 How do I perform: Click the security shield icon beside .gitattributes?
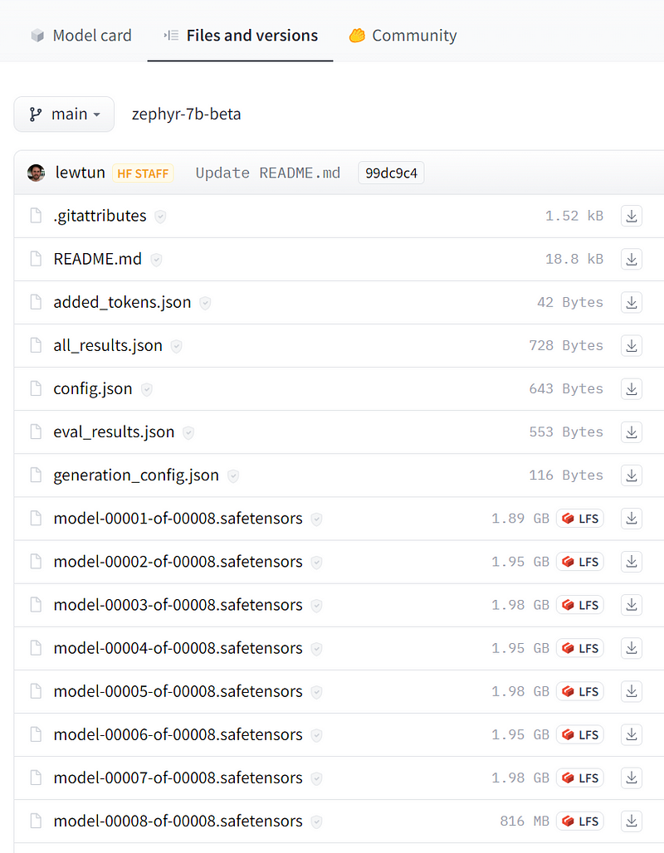(x=160, y=217)
